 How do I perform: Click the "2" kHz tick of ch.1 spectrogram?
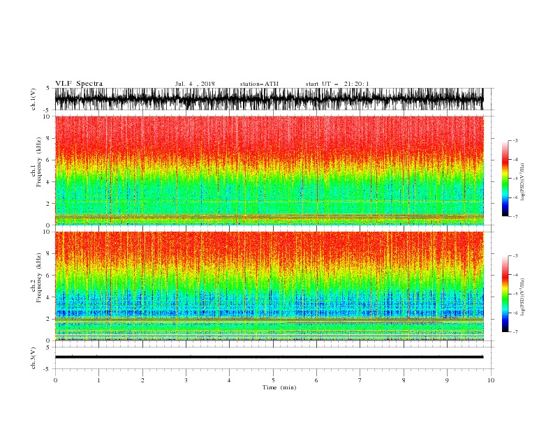49,204
